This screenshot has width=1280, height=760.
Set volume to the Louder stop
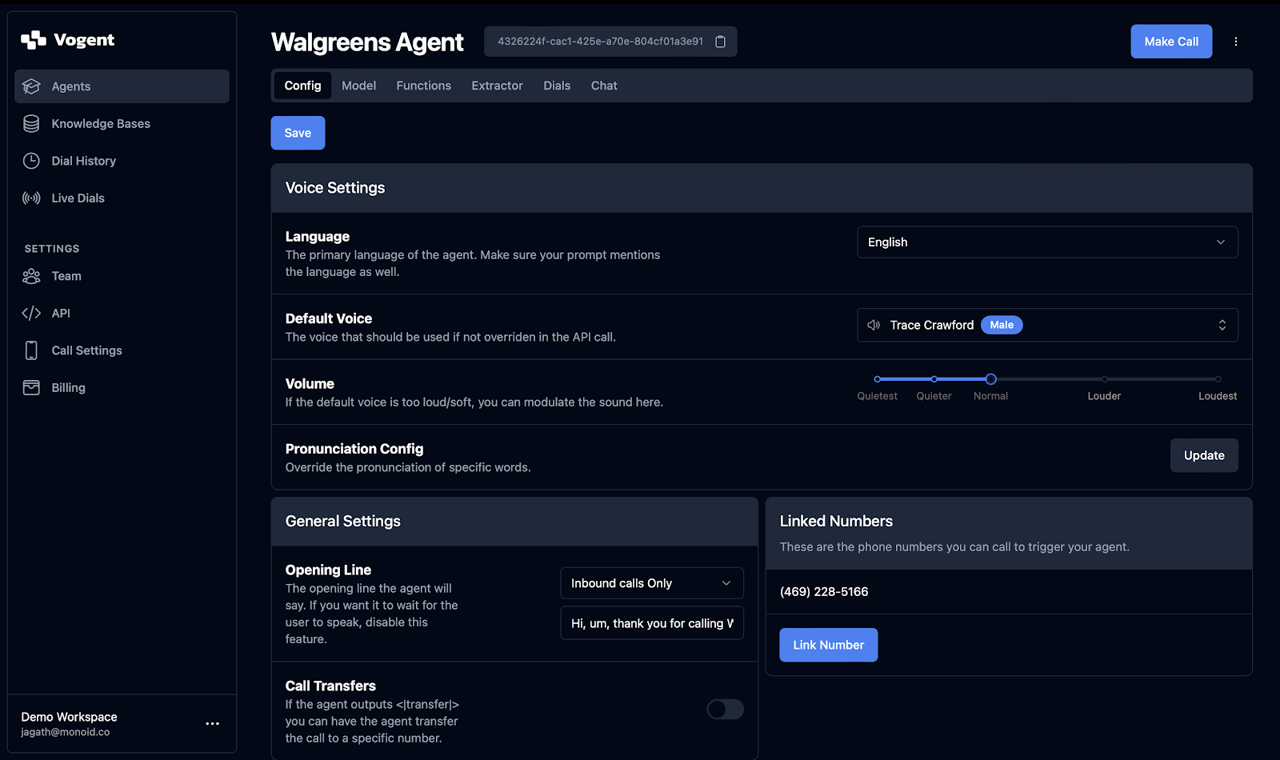click(1104, 379)
